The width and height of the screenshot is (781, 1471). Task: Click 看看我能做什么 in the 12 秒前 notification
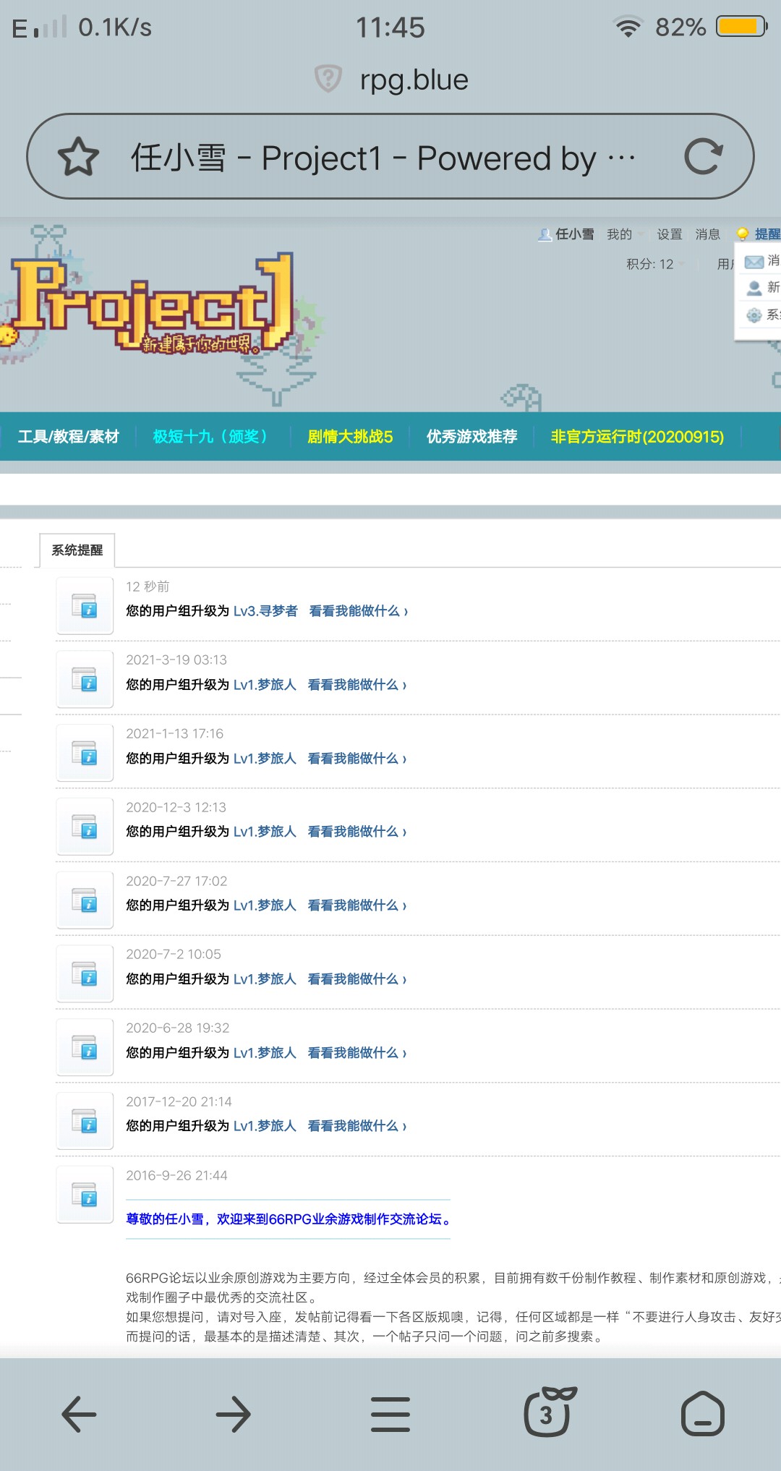pos(358,611)
